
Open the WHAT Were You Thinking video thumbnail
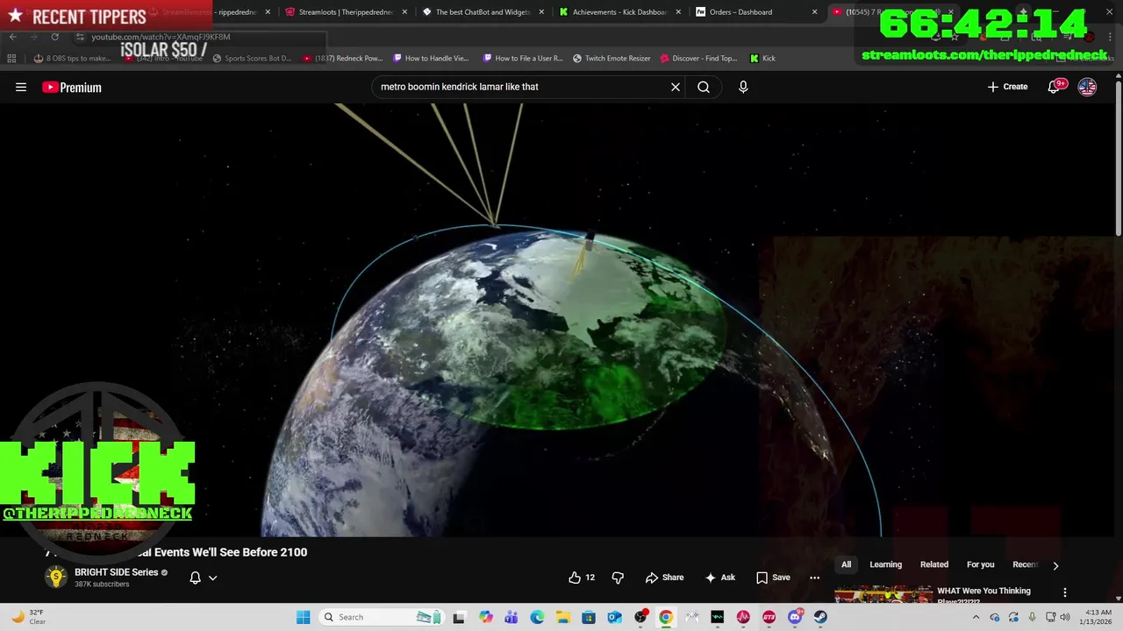pos(883,594)
